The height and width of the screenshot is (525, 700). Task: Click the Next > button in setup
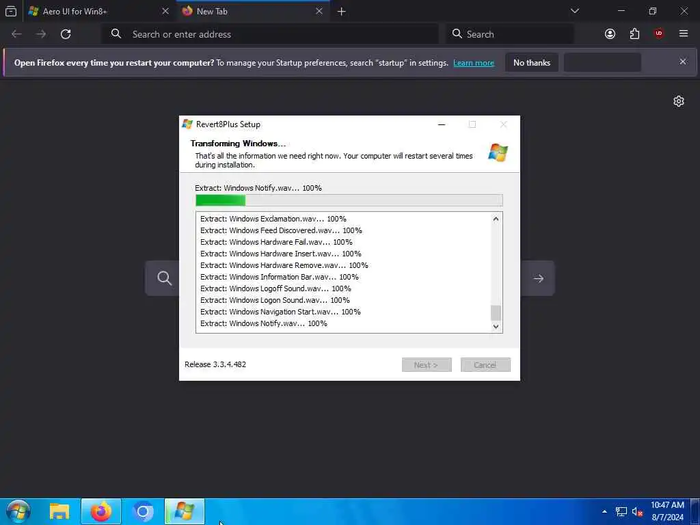[427, 365]
